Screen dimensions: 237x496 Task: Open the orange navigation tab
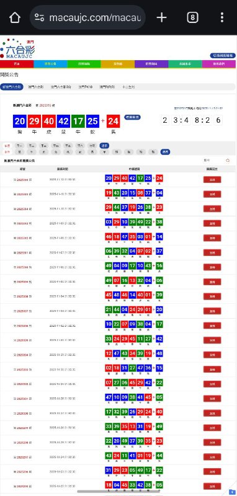point(118,64)
